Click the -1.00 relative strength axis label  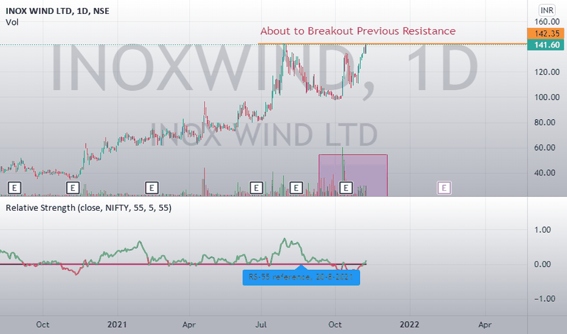pyautogui.click(x=544, y=299)
